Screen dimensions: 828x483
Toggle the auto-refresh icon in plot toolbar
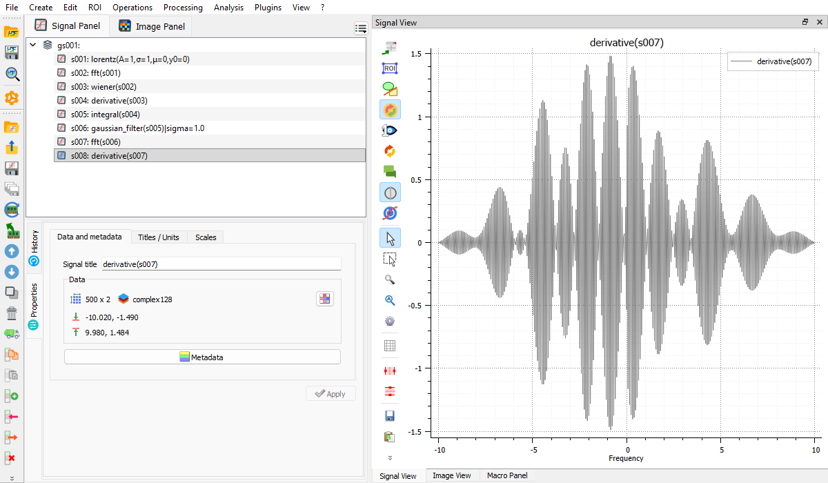[390, 109]
